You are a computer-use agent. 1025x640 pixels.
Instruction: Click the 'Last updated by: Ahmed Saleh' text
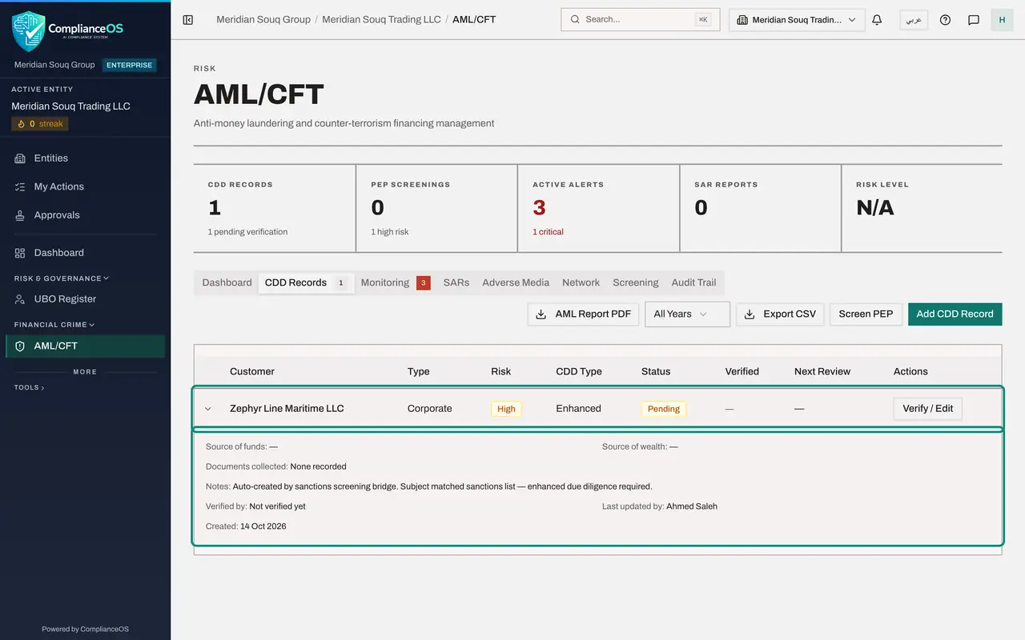click(x=660, y=506)
